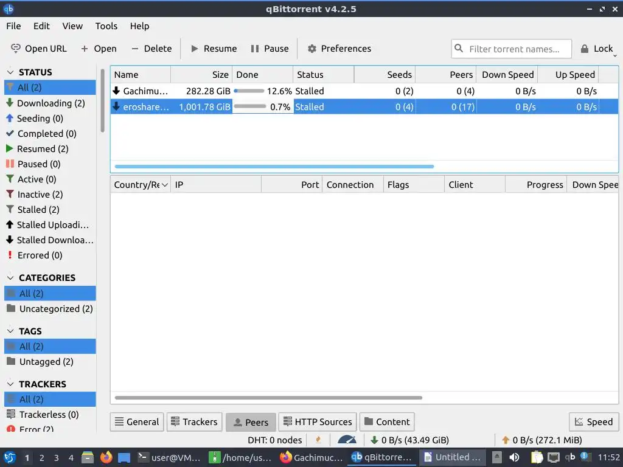Open the Edit menu
623x467 pixels.
click(41, 26)
